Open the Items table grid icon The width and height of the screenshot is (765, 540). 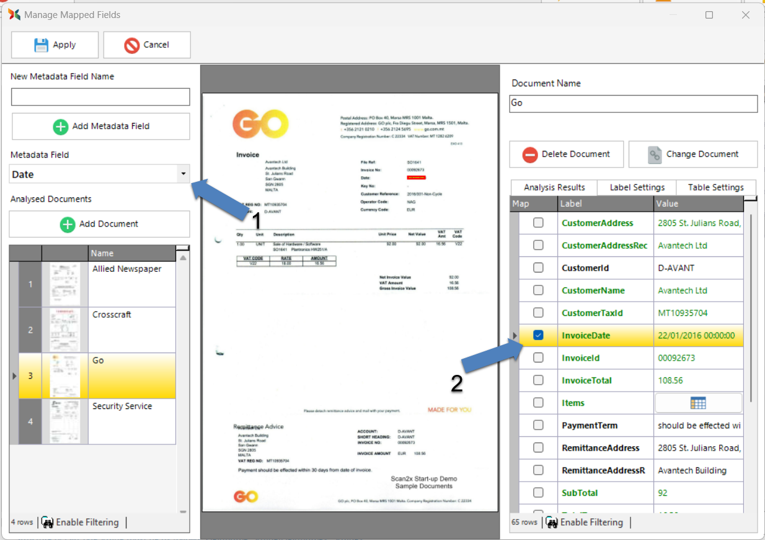698,403
